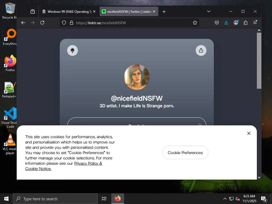Select the Notepad++ desktop shortcut

pos(9,90)
